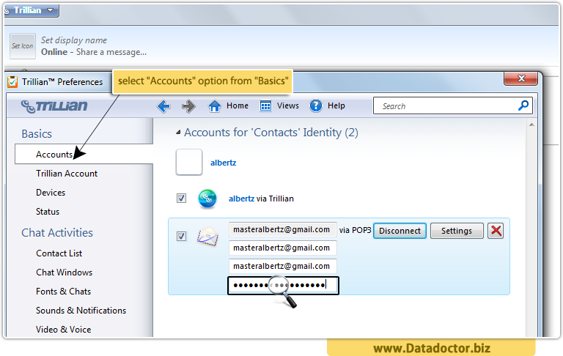Click the Disconnect button
This screenshot has height=356, width=563.
pyautogui.click(x=400, y=231)
